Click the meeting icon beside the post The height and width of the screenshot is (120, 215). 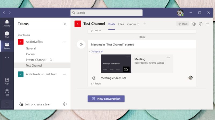tap(81, 44)
